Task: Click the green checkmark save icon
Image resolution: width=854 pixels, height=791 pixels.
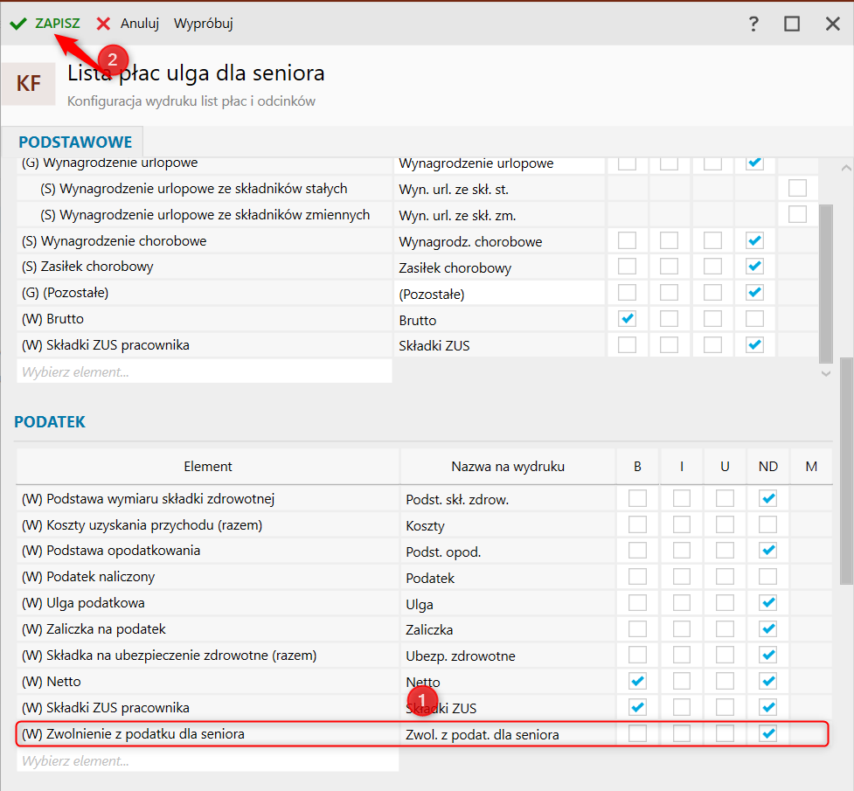Action: click(x=18, y=24)
